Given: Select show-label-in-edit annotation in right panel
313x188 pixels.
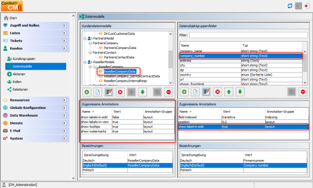Looking at the screenshot, I should [x=243, y=127].
